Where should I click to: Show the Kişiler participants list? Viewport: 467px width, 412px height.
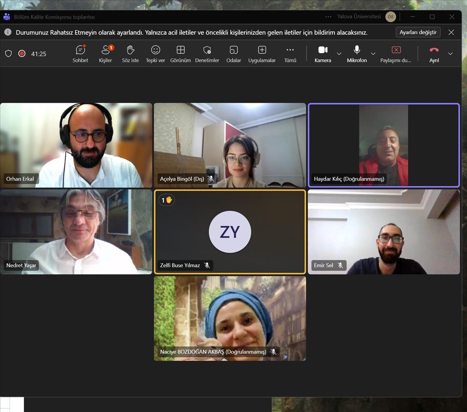pyautogui.click(x=106, y=53)
